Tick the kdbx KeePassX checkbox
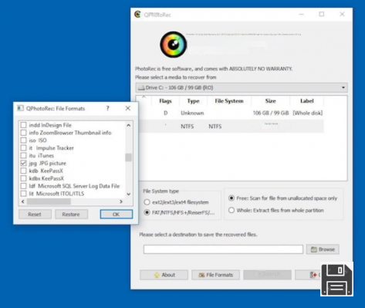The width and height of the screenshot is (365, 308). pyautogui.click(x=23, y=178)
